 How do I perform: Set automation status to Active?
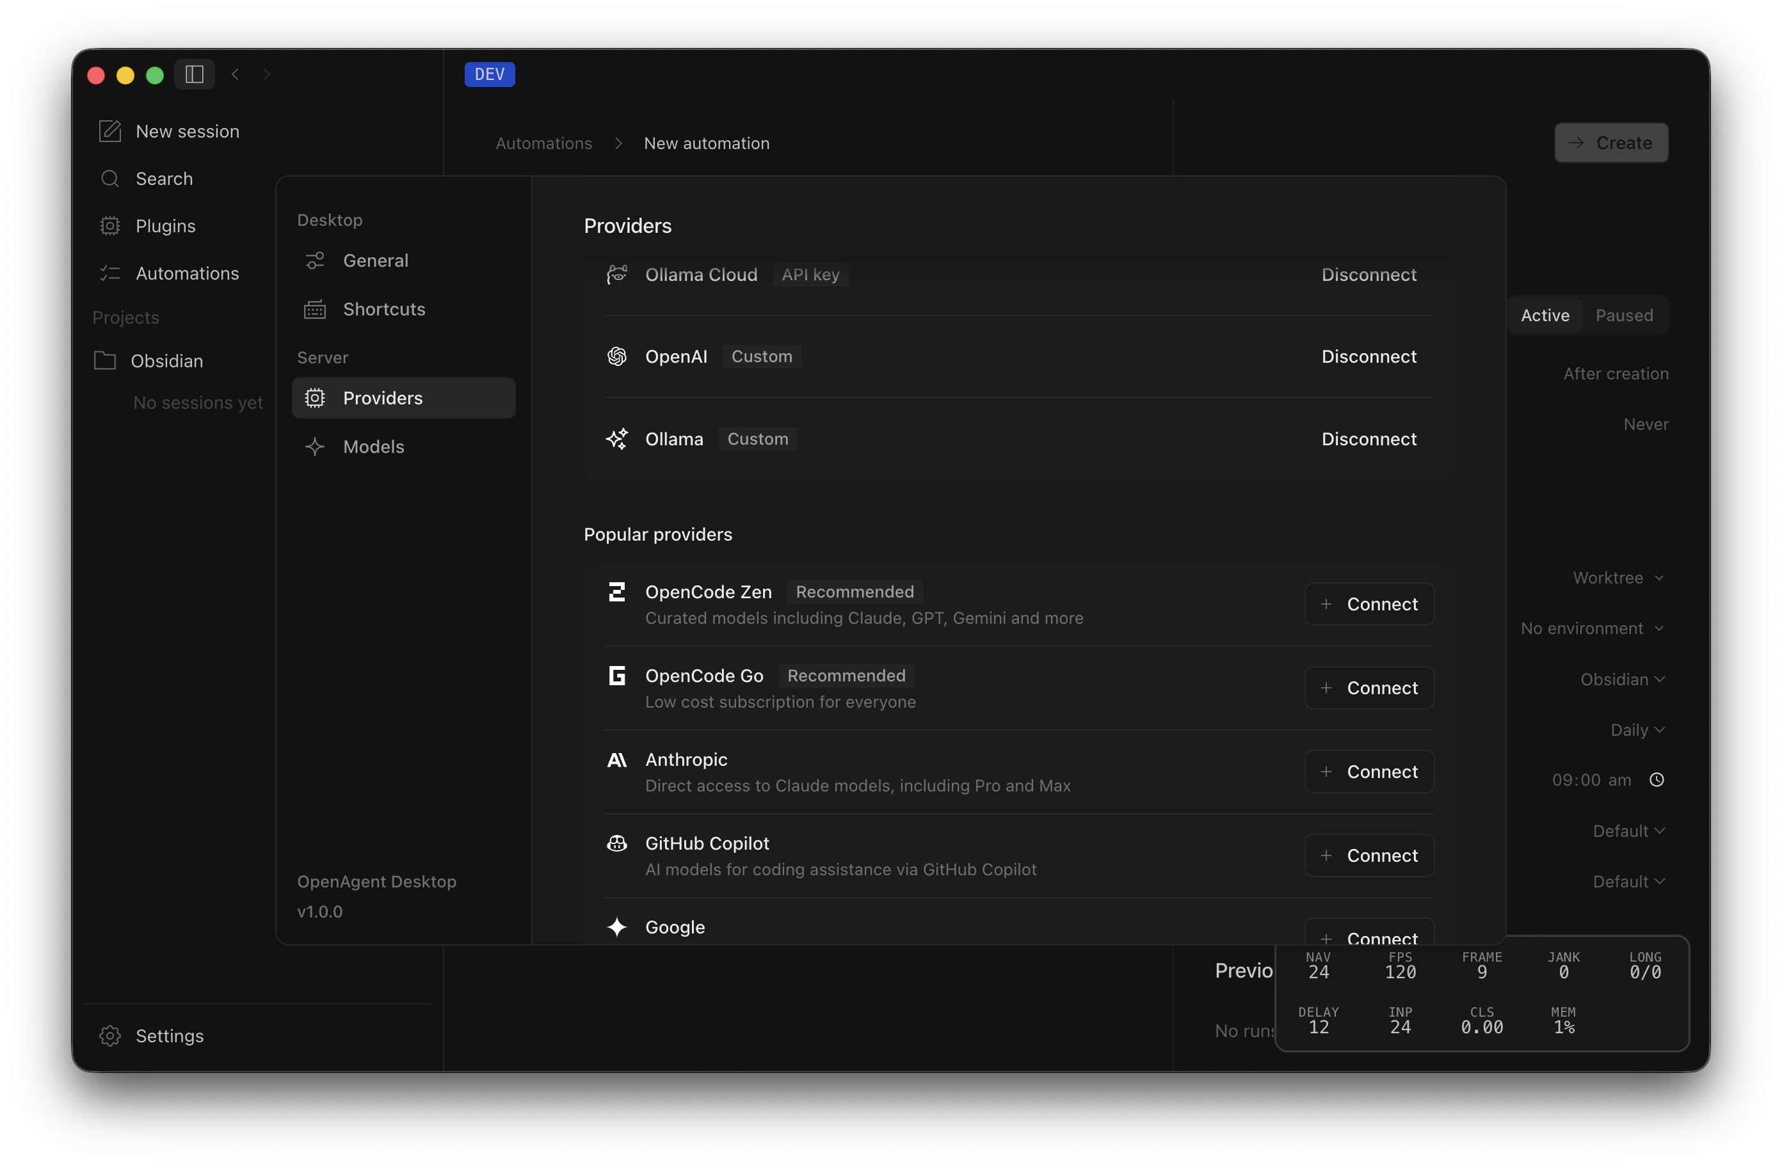[1545, 315]
